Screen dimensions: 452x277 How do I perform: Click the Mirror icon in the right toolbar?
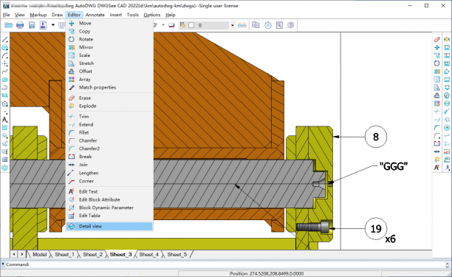[x=437, y=72]
